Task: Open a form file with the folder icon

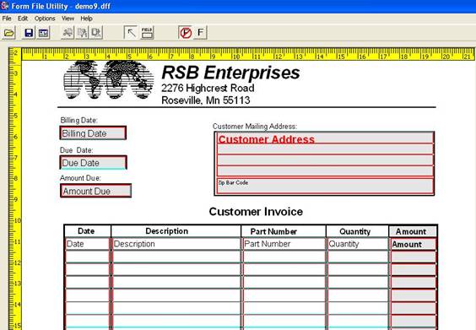Action: (9, 32)
